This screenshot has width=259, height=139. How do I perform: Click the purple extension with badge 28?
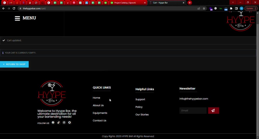211,9
